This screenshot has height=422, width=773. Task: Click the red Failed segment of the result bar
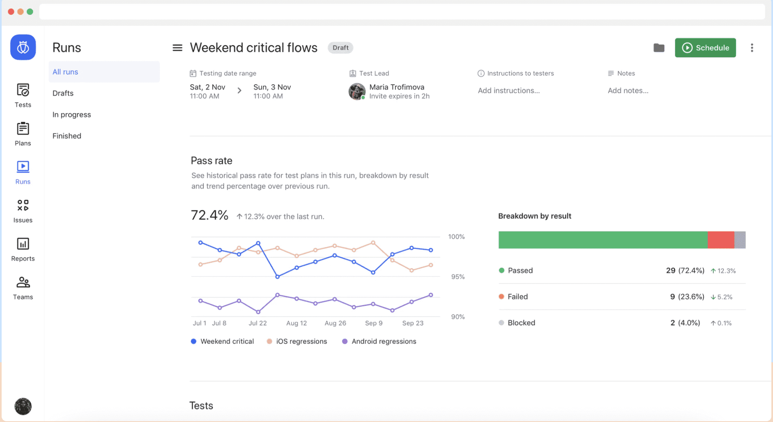tap(721, 240)
